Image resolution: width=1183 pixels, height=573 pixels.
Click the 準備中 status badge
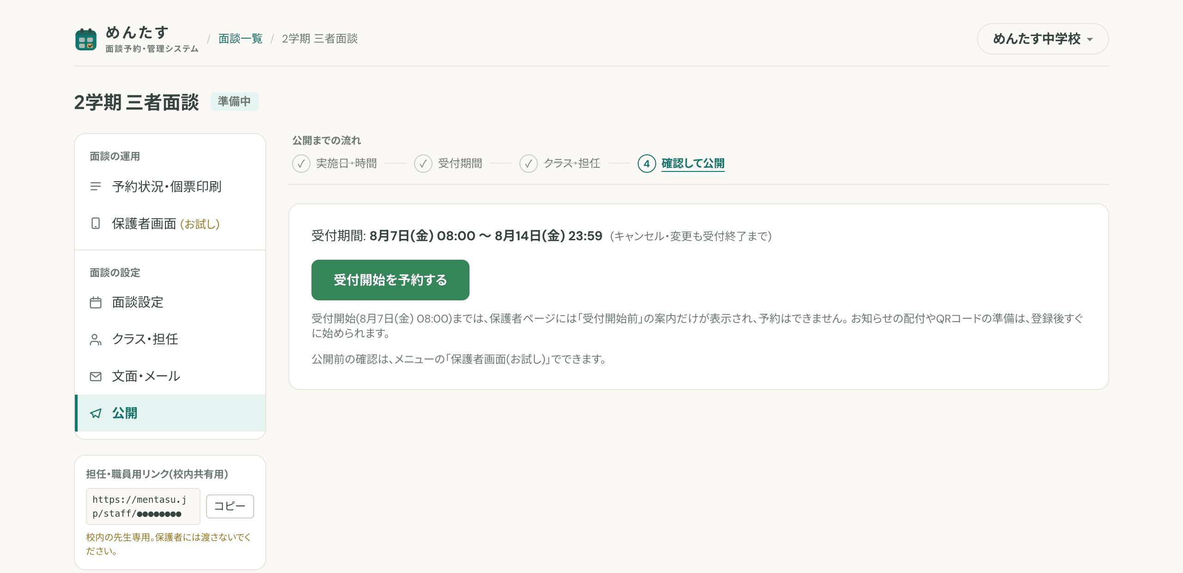coord(234,102)
